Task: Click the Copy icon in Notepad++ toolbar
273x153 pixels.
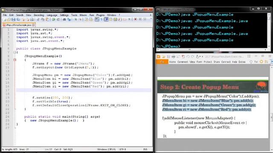Action: point(43,20)
